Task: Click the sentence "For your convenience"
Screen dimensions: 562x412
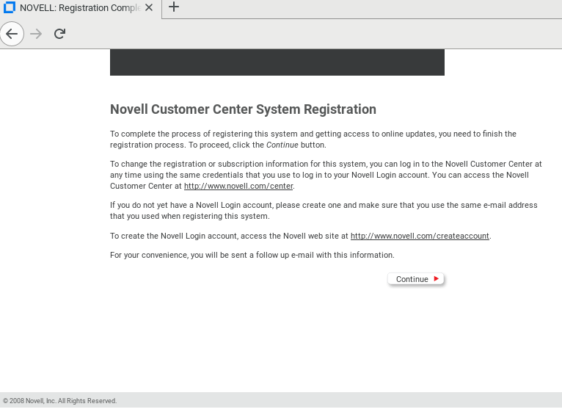Action: (252, 256)
